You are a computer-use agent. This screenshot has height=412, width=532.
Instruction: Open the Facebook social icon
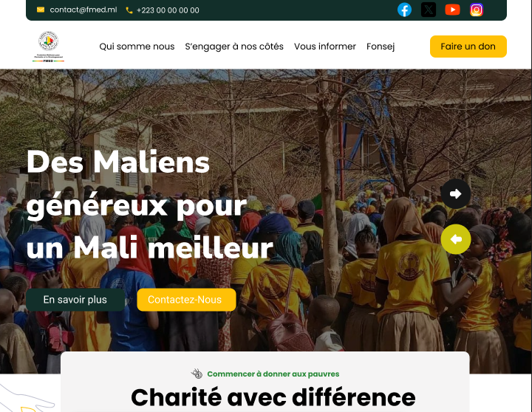point(404,10)
